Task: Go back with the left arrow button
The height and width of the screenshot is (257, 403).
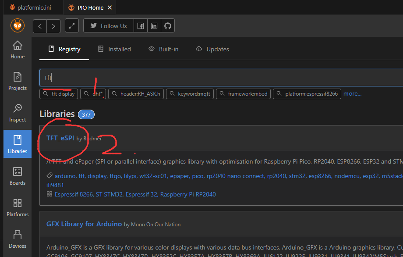Action: pyautogui.click(x=40, y=26)
